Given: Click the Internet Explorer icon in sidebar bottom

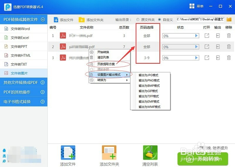Looking at the screenshot, I should tap(4, 161).
